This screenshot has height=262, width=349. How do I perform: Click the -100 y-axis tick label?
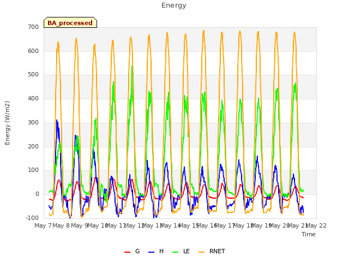32,218
